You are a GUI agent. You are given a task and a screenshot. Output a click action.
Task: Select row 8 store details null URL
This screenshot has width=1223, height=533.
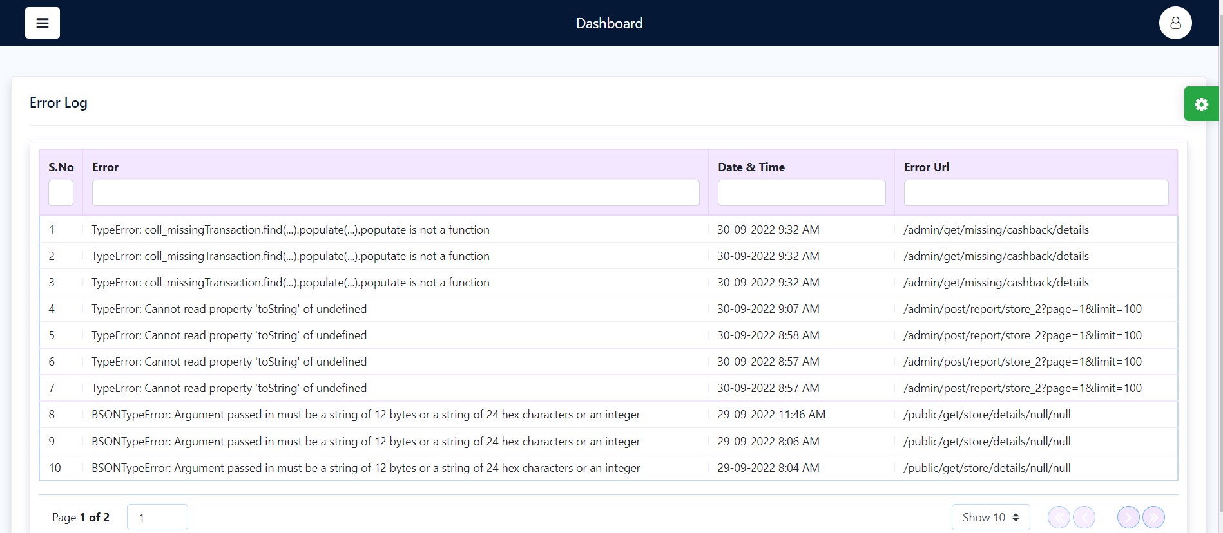[x=987, y=415]
